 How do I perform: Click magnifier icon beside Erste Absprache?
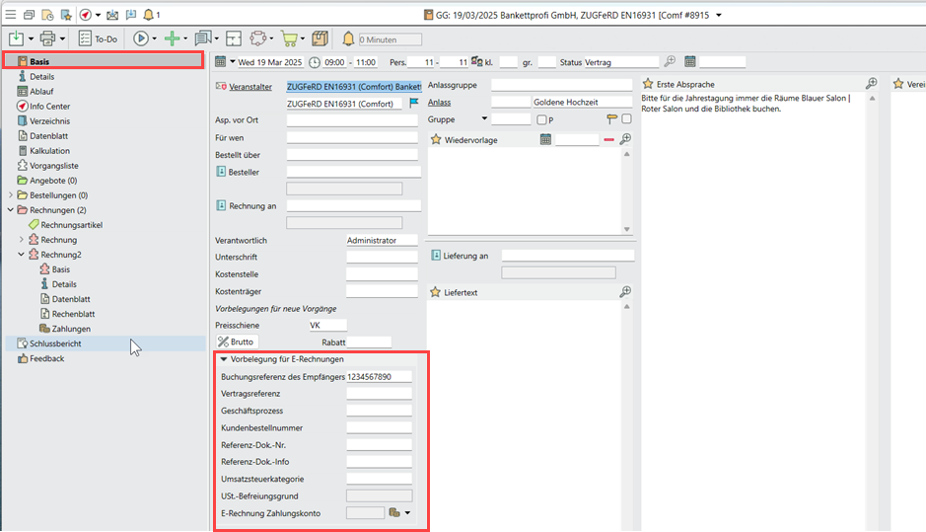pyautogui.click(x=871, y=84)
